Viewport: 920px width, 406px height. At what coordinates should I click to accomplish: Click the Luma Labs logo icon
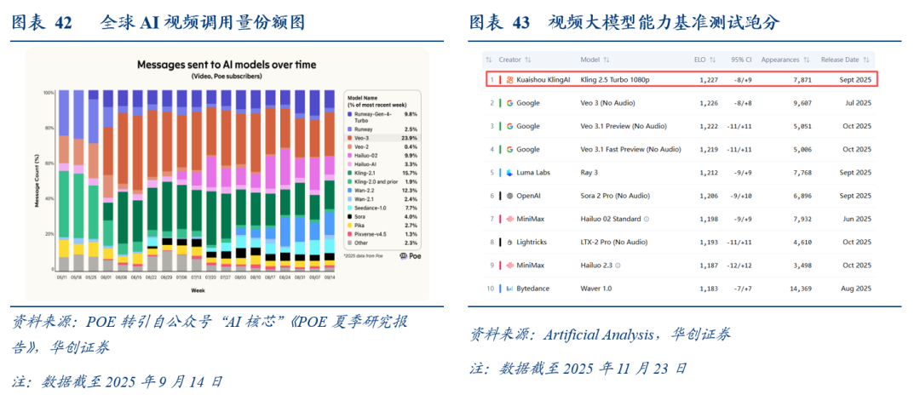click(509, 173)
